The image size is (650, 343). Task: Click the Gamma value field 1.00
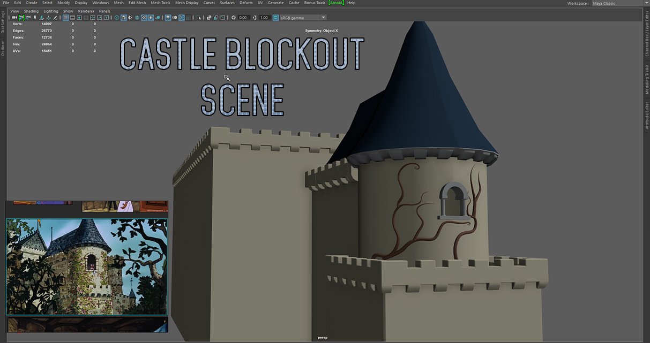265,18
